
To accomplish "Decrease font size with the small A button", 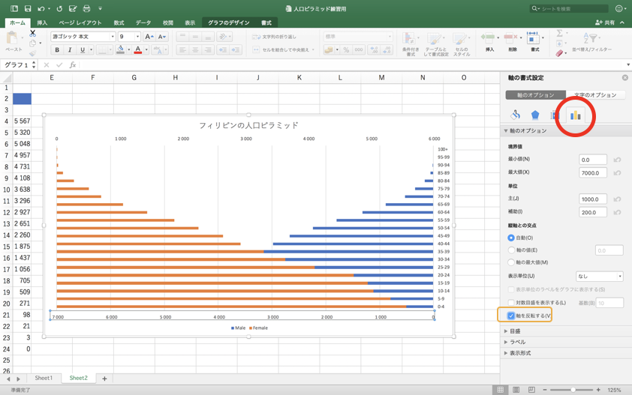I will pyautogui.click(x=161, y=37).
